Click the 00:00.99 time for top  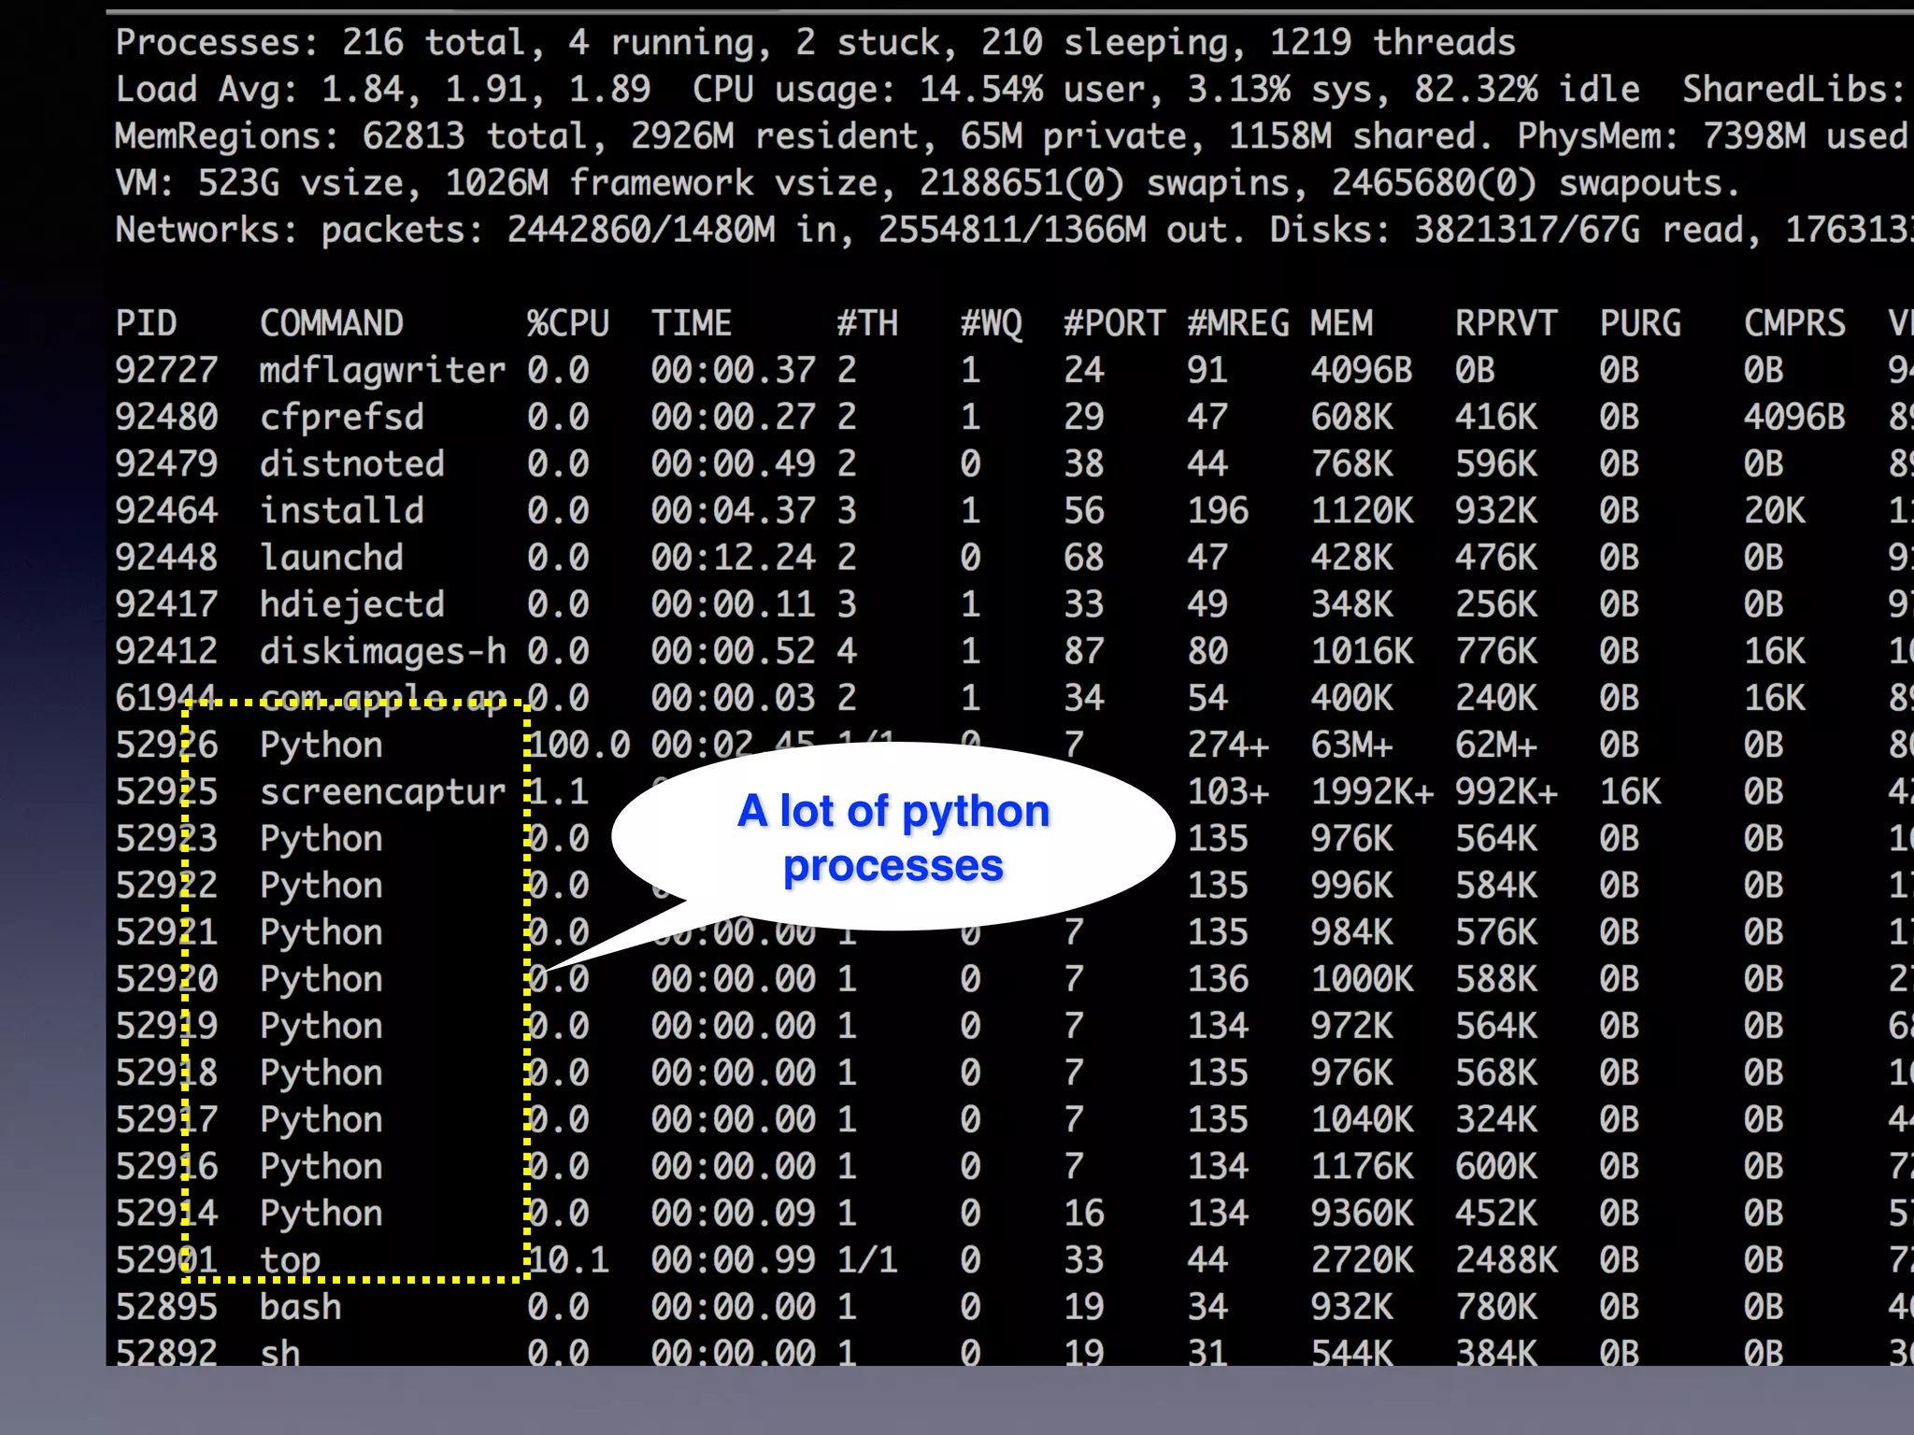[x=734, y=1260]
